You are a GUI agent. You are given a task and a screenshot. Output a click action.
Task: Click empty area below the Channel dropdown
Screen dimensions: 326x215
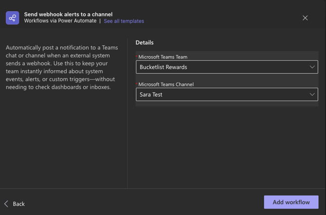(x=226, y=146)
